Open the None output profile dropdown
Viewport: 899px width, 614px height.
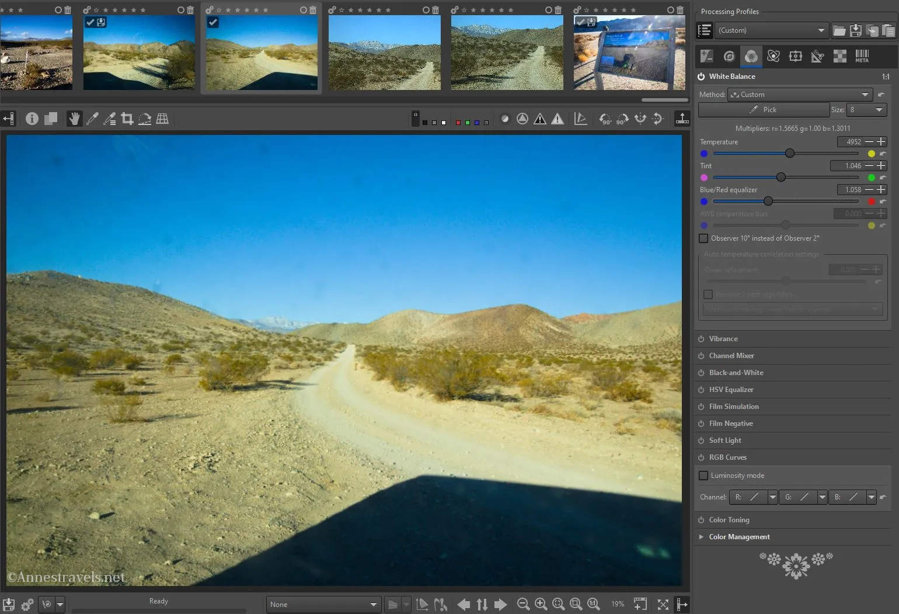tap(324, 605)
